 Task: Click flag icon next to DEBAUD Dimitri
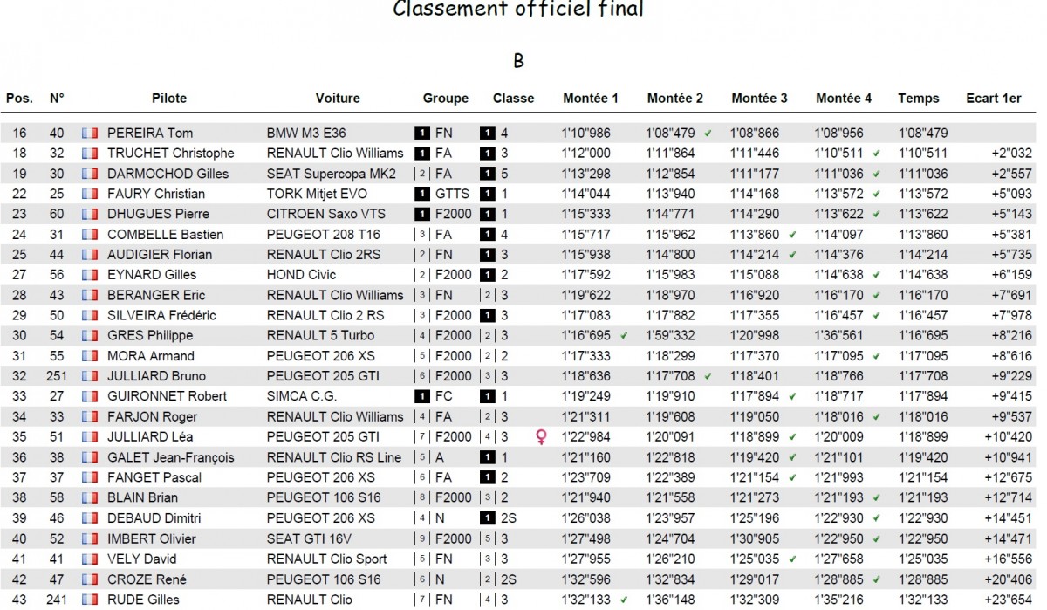[89, 517]
